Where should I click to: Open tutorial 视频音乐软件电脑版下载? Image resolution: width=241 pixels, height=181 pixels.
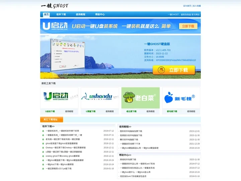[x=131, y=135]
